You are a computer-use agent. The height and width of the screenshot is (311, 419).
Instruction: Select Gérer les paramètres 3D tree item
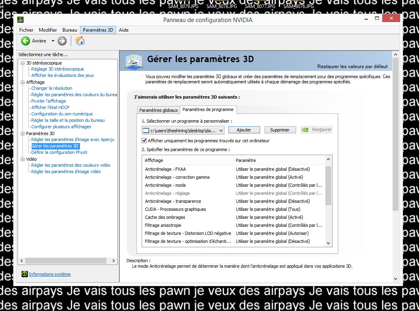coord(55,146)
